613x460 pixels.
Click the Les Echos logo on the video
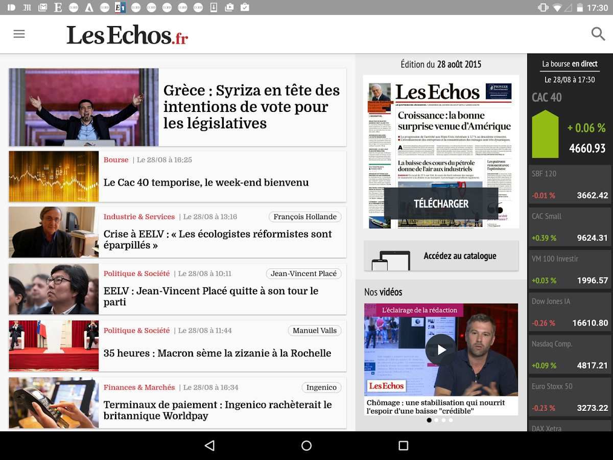(387, 386)
